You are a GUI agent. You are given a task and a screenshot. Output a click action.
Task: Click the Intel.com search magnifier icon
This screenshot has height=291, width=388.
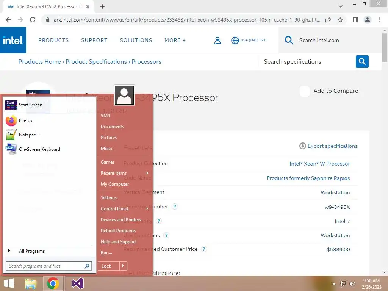coord(288,40)
